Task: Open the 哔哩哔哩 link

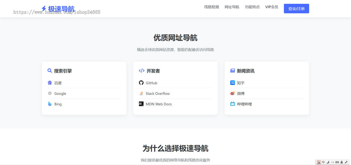Action: (245, 104)
